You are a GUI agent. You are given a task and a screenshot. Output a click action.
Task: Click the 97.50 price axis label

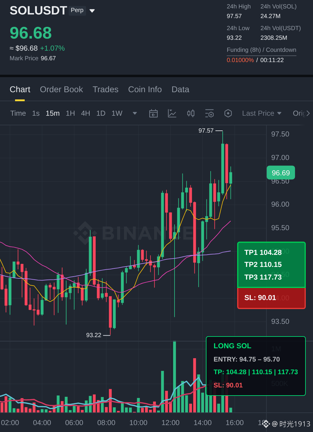pyautogui.click(x=280, y=134)
